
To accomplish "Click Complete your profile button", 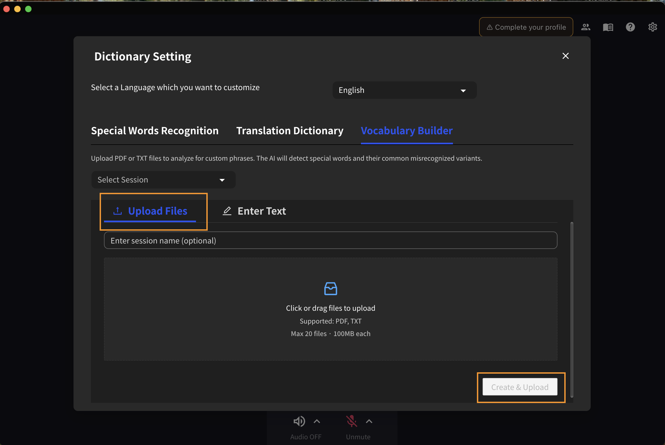I will coord(526,27).
